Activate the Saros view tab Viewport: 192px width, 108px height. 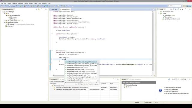125,79
